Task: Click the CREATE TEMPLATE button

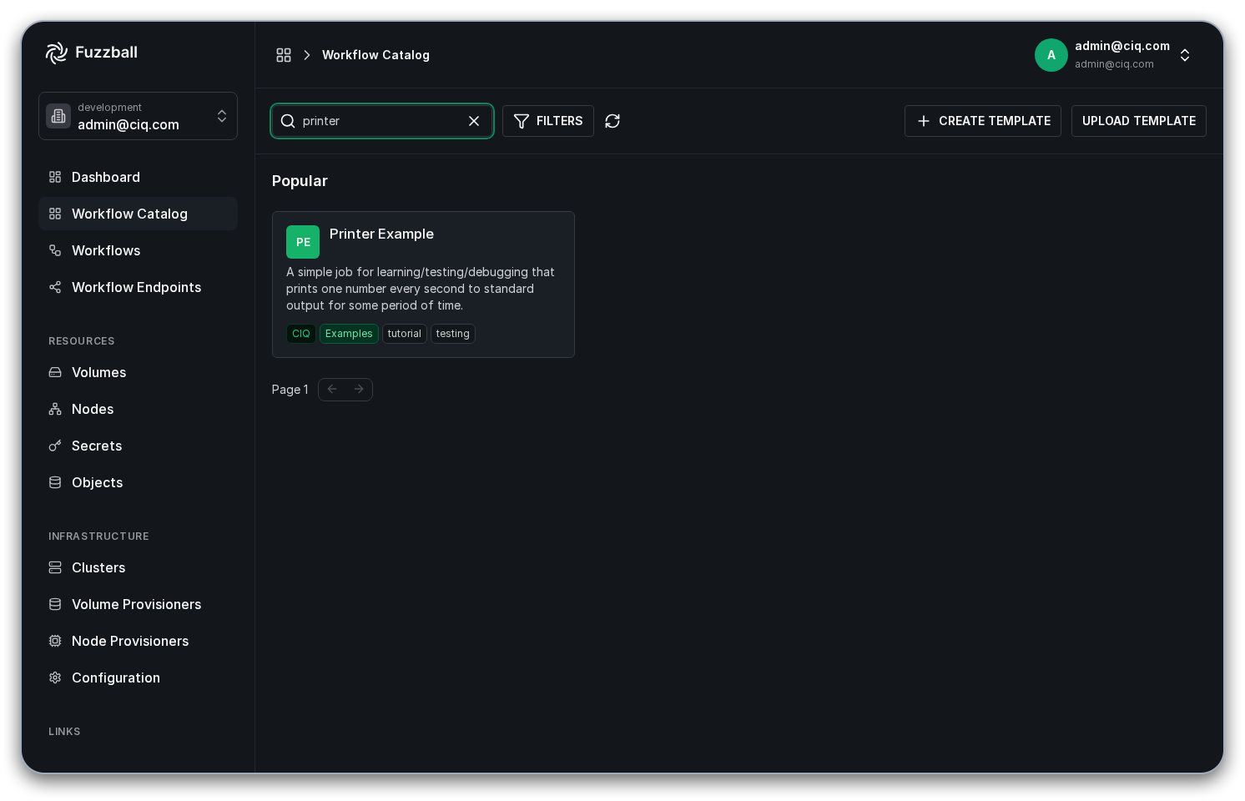Action: point(983,121)
